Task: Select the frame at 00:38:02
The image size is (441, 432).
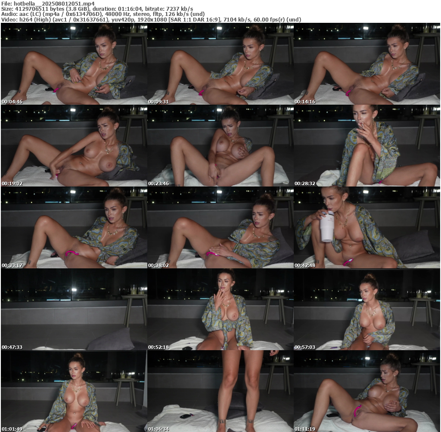Action: pos(220,227)
